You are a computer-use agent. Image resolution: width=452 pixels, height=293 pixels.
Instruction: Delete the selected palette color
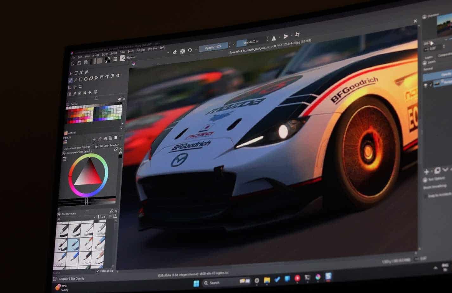[116, 138]
